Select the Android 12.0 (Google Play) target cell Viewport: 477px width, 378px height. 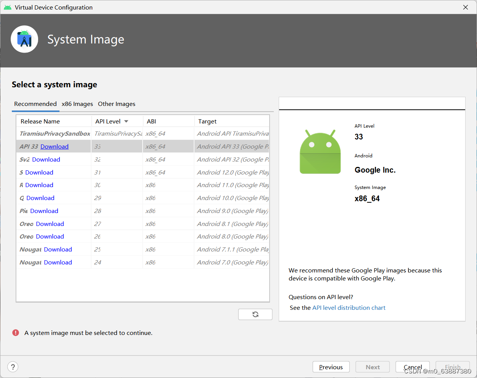click(232, 173)
